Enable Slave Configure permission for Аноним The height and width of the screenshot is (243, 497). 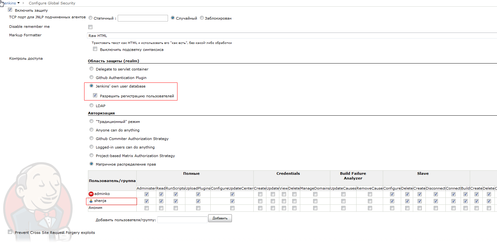click(x=392, y=208)
